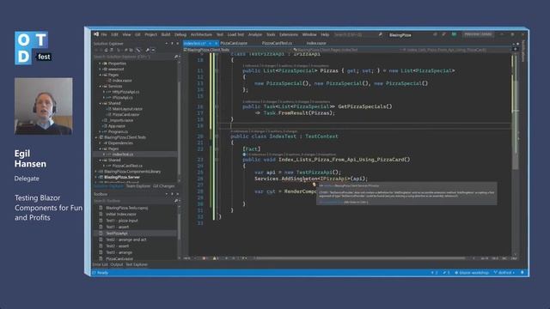Click the wrench properties icon in Solution Explorer toolbar
This screenshot has height=309, width=550.
coord(147,50)
